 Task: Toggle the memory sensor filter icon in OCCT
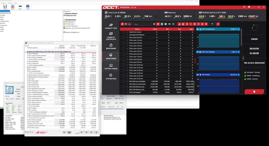point(170,24)
